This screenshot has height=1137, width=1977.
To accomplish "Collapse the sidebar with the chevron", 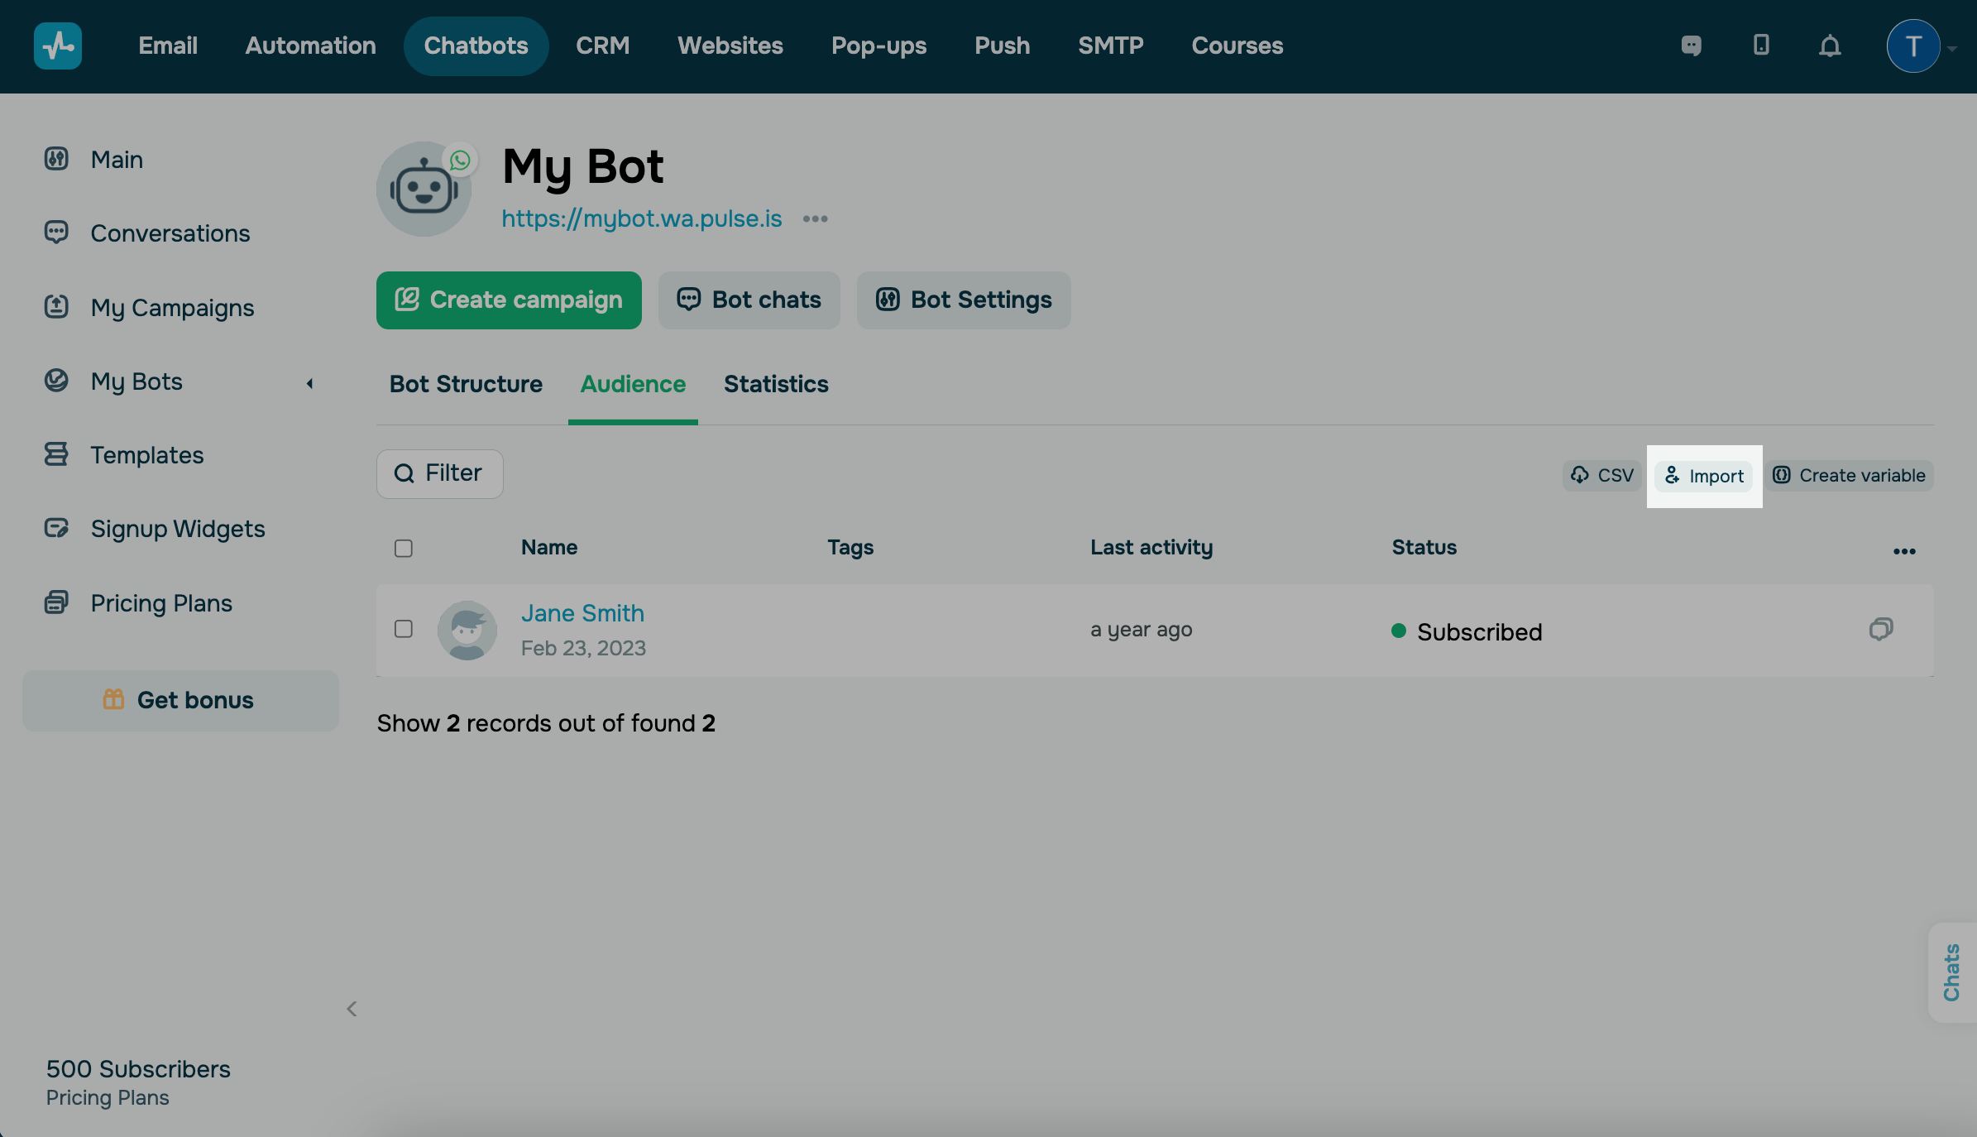I will tap(352, 1009).
